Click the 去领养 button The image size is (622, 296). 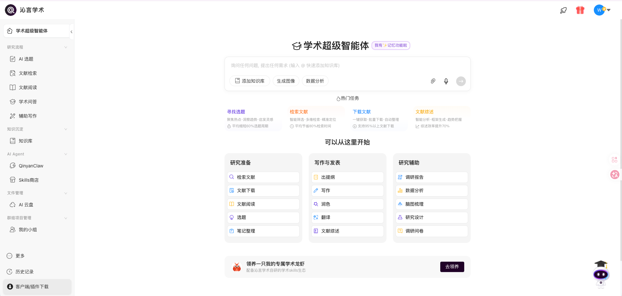[452, 267]
